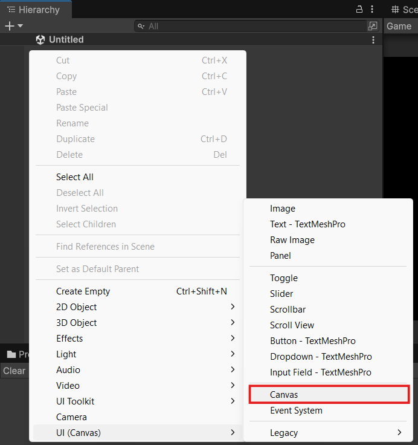This screenshot has width=418, height=445.
Task: Choose Create Empty in the context menu
Action: click(x=83, y=291)
